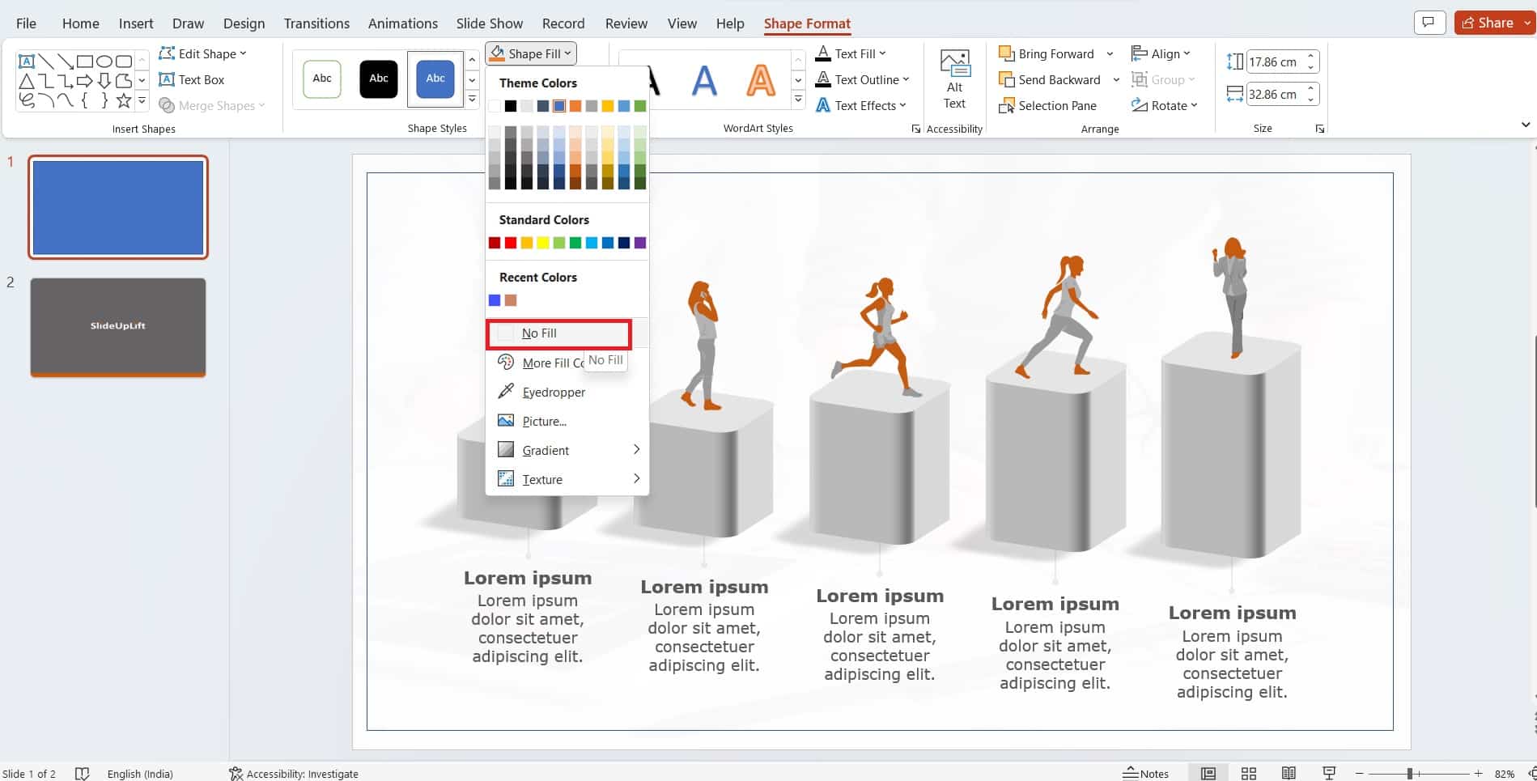This screenshot has height=781, width=1537.
Task: Start Slide Show from the status bar
Action: click(x=1328, y=773)
